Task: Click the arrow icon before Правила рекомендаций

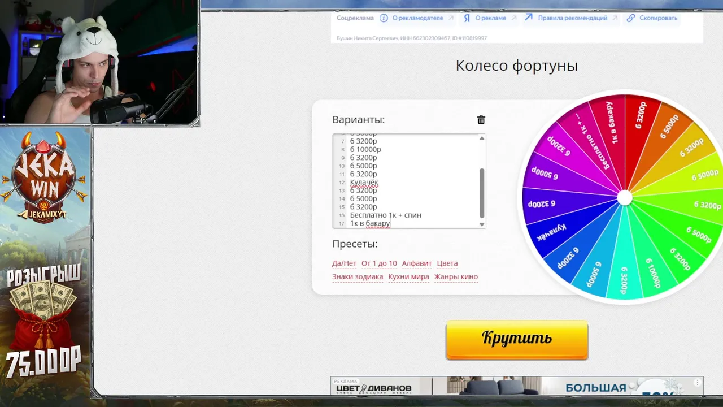Action: click(x=529, y=18)
